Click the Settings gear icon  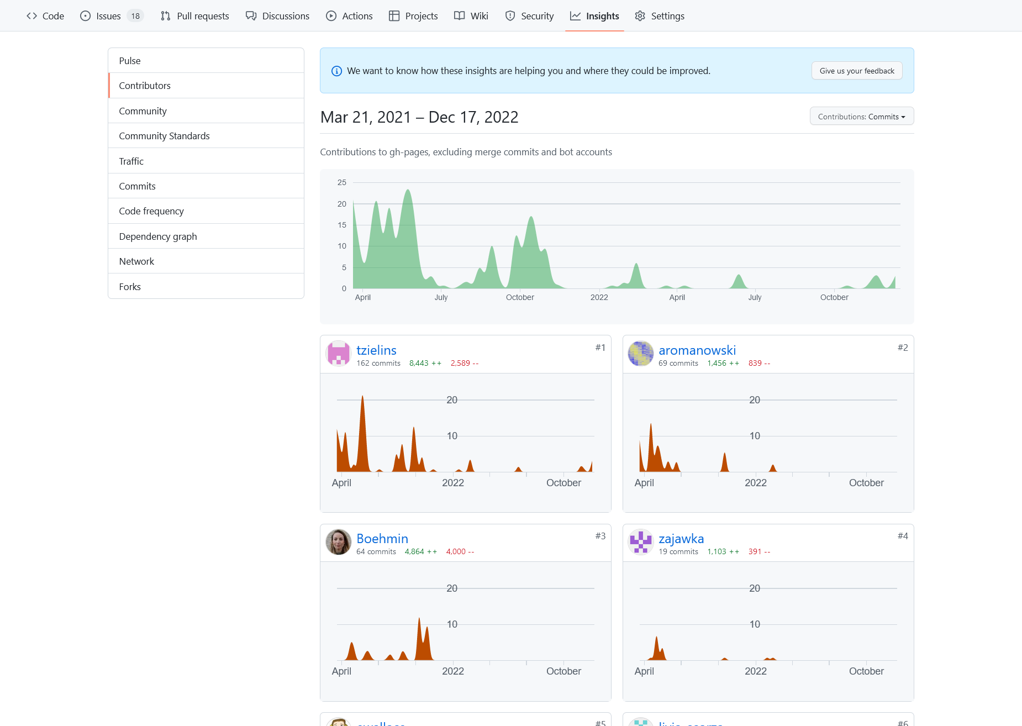(640, 16)
